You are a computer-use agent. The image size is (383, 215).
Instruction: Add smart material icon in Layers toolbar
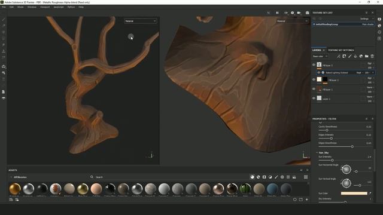(361, 56)
